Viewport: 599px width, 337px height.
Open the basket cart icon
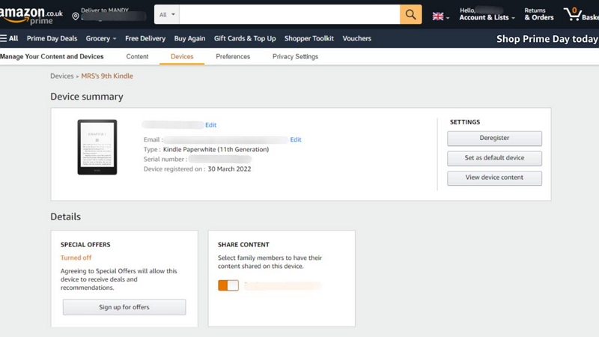[581, 14]
